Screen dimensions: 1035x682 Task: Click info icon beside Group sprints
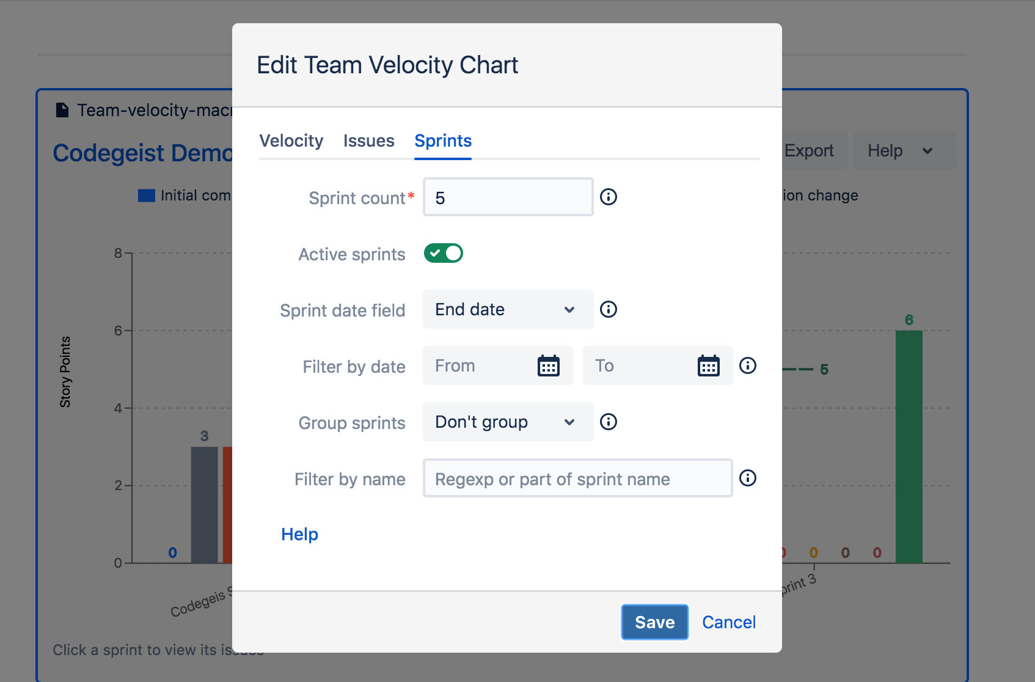pos(609,422)
